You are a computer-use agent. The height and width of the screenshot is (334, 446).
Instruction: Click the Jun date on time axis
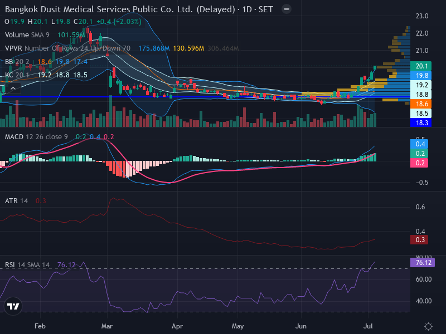pyautogui.click(x=301, y=326)
